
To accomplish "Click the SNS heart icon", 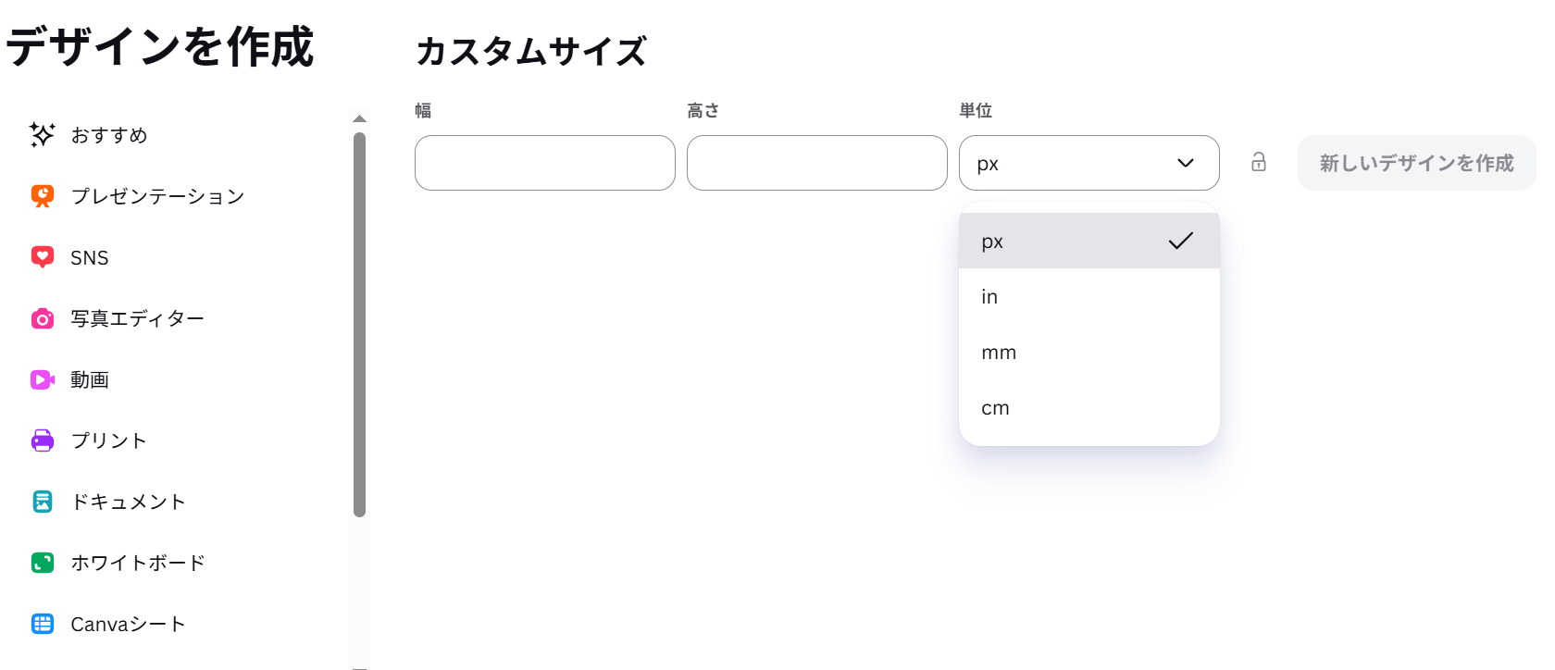I will [43, 257].
